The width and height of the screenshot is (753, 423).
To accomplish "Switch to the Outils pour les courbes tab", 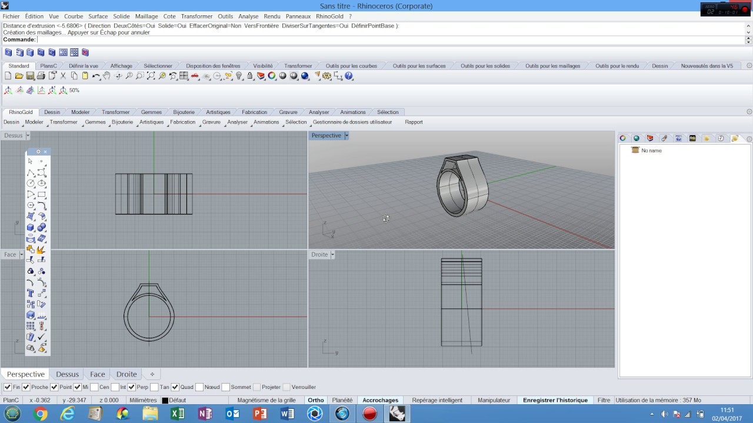I will click(351, 66).
